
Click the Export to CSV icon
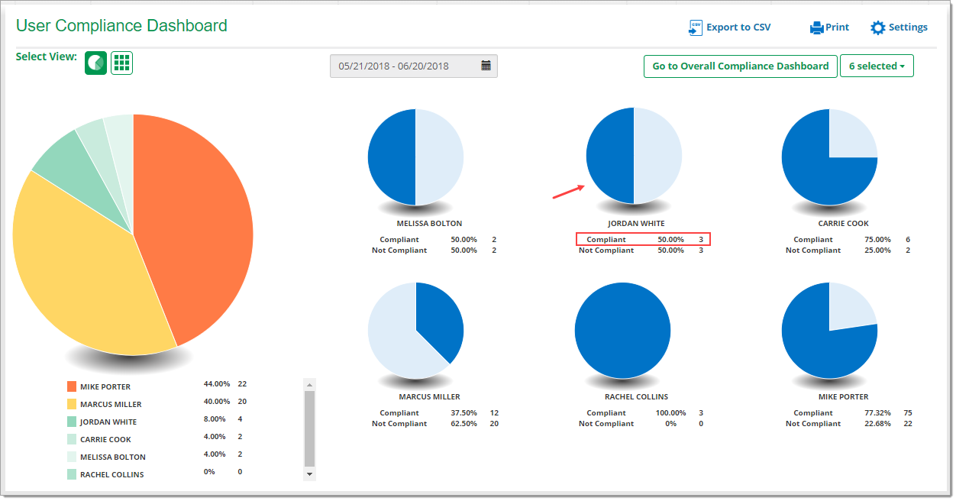[x=695, y=27]
